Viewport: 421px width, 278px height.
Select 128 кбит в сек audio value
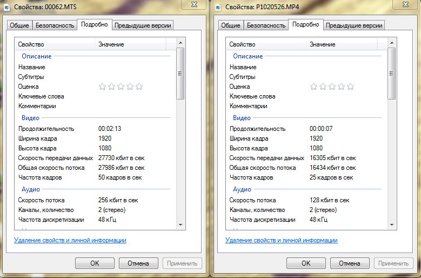coord(330,200)
